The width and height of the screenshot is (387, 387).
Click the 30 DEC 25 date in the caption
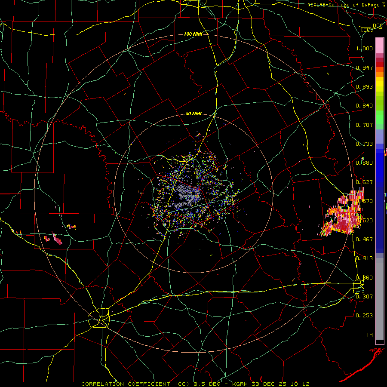click(269, 384)
